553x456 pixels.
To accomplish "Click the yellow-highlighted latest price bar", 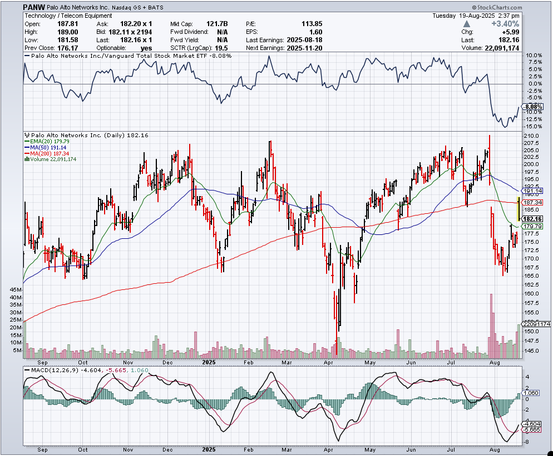I will (x=519, y=209).
